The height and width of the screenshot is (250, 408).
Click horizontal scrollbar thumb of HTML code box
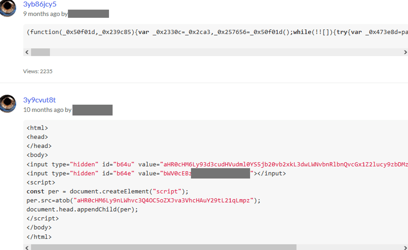[164, 247]
